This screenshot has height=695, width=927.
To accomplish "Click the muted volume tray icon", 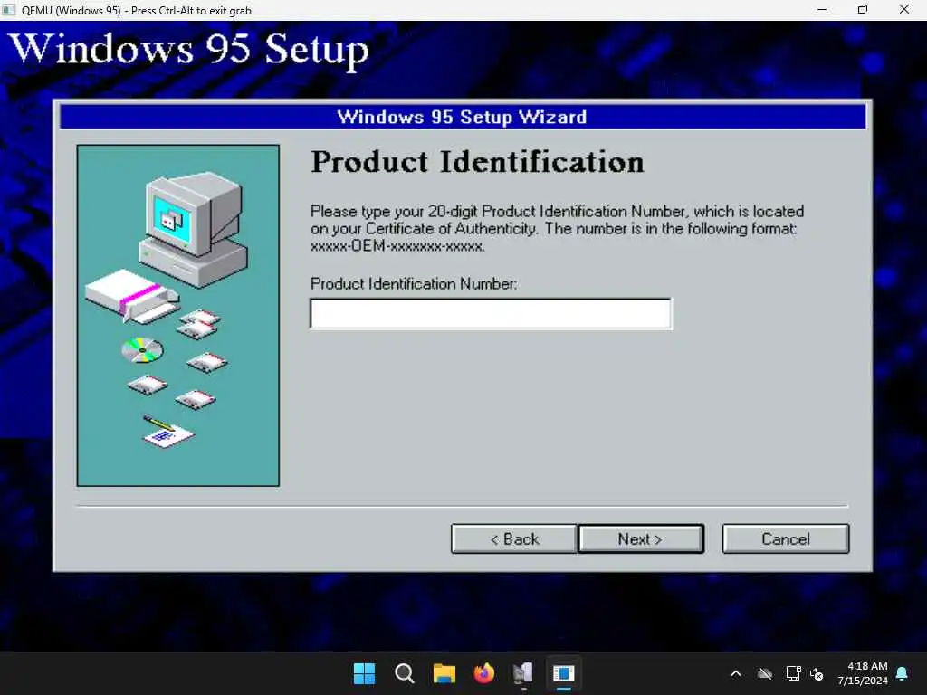I will [817, 673].
